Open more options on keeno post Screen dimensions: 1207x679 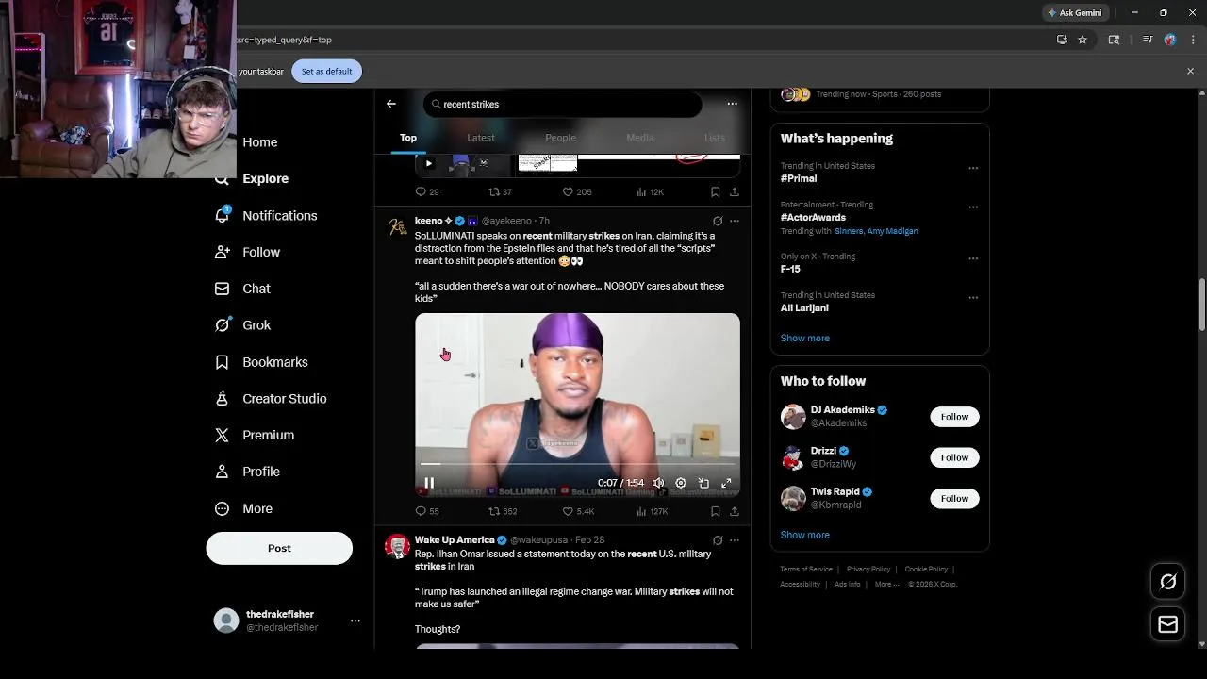tap(735, 221)
